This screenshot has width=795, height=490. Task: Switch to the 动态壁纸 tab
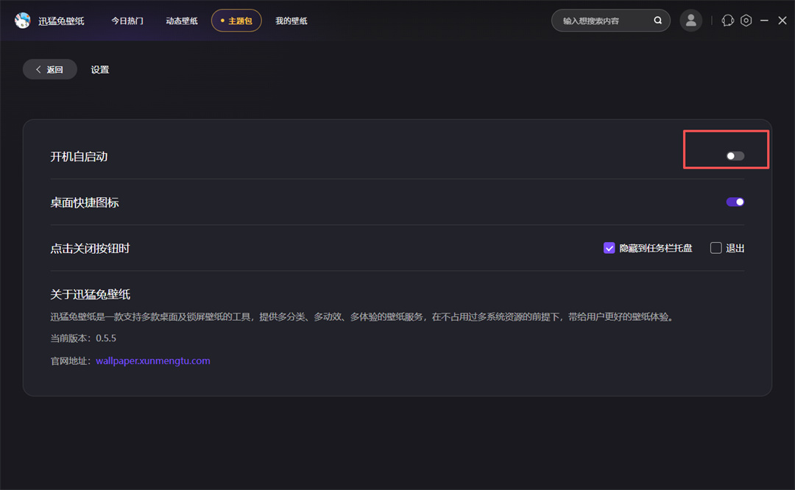[x=182, y=21]
